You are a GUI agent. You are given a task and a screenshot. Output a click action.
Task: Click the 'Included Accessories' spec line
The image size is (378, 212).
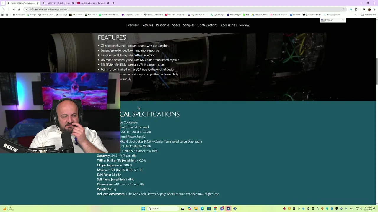158,194
